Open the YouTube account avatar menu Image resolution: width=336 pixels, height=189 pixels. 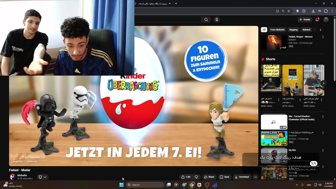[326, 19]
